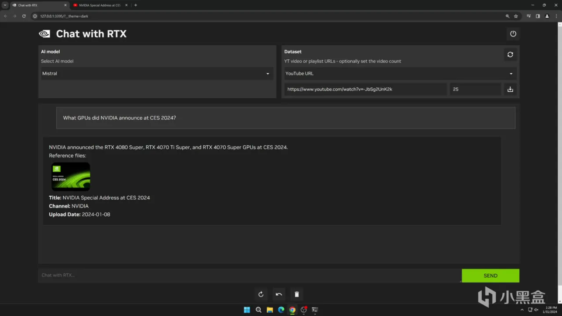Refresh the dataset with the reload icon
The height and width of the screenshot is (316, 562).
[x=510, y=54]
